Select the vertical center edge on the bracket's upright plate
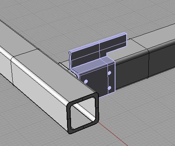 (100, 50)
